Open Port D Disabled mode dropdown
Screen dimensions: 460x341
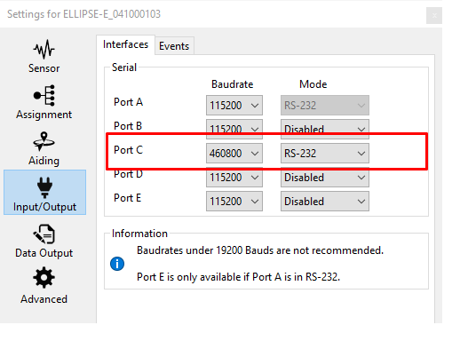click(325, 177)
